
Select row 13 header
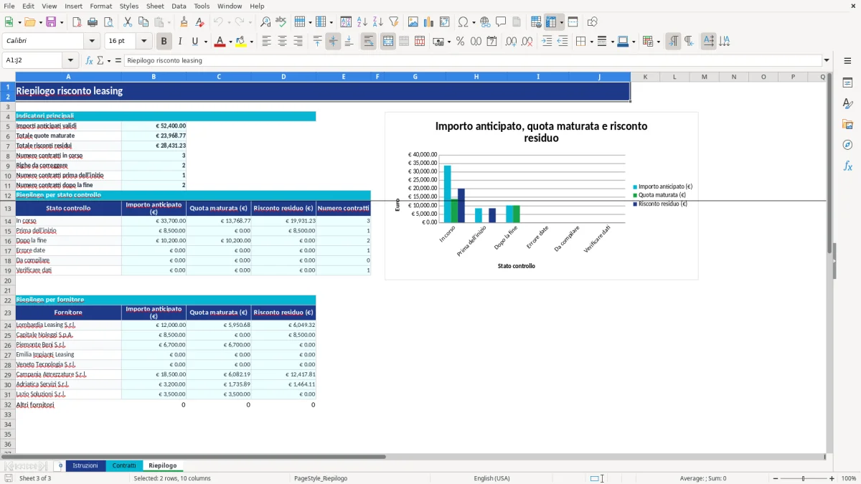tap(8, 209)
